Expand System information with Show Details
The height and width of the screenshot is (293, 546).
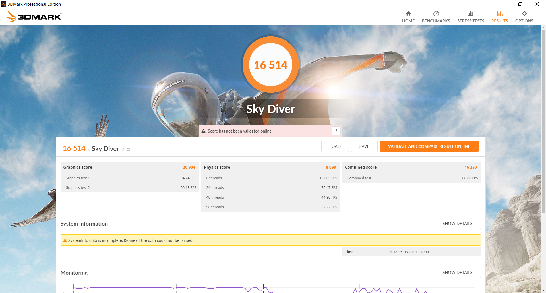(457, 223)
